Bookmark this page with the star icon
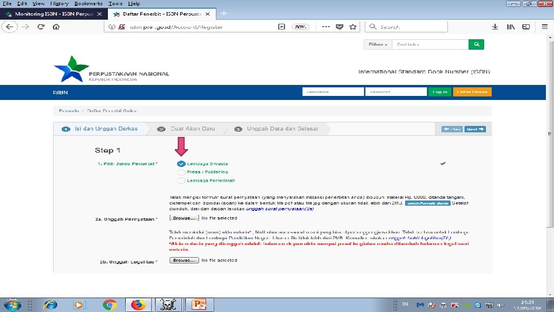 (353, 27)
